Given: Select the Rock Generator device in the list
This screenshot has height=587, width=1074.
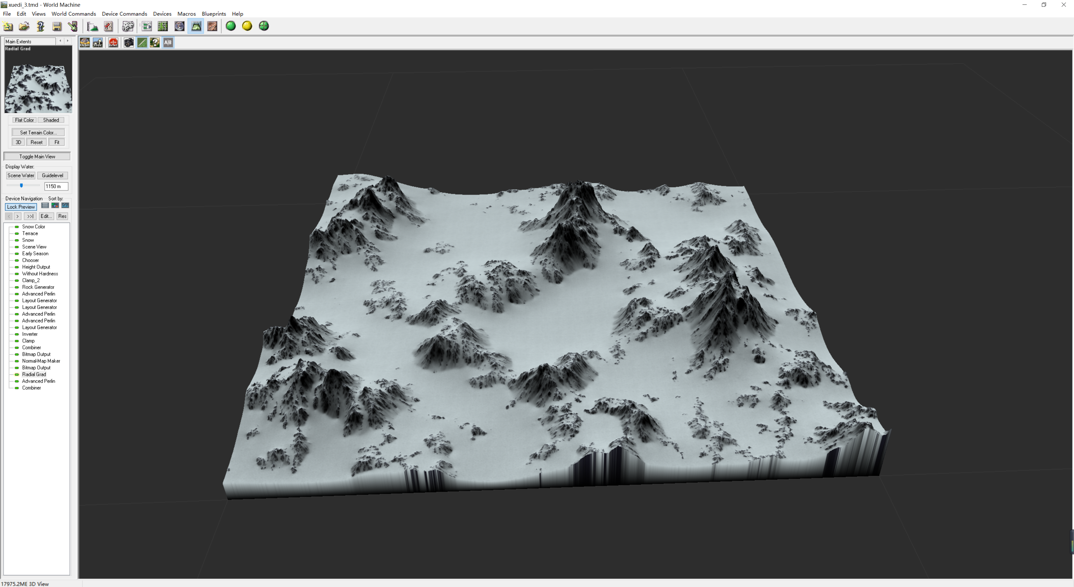Looking at the screenshot, I should pyautogui.click(x=38, y=287).
